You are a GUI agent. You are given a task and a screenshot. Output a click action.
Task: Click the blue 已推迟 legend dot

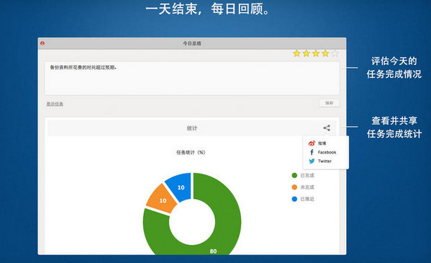(294, 199)
